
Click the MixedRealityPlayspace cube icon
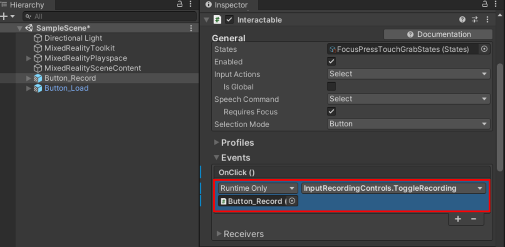point(38,58)
